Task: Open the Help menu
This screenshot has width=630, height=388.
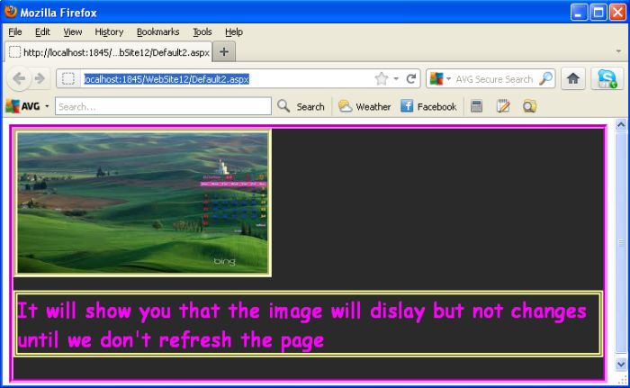Action: 233,32
